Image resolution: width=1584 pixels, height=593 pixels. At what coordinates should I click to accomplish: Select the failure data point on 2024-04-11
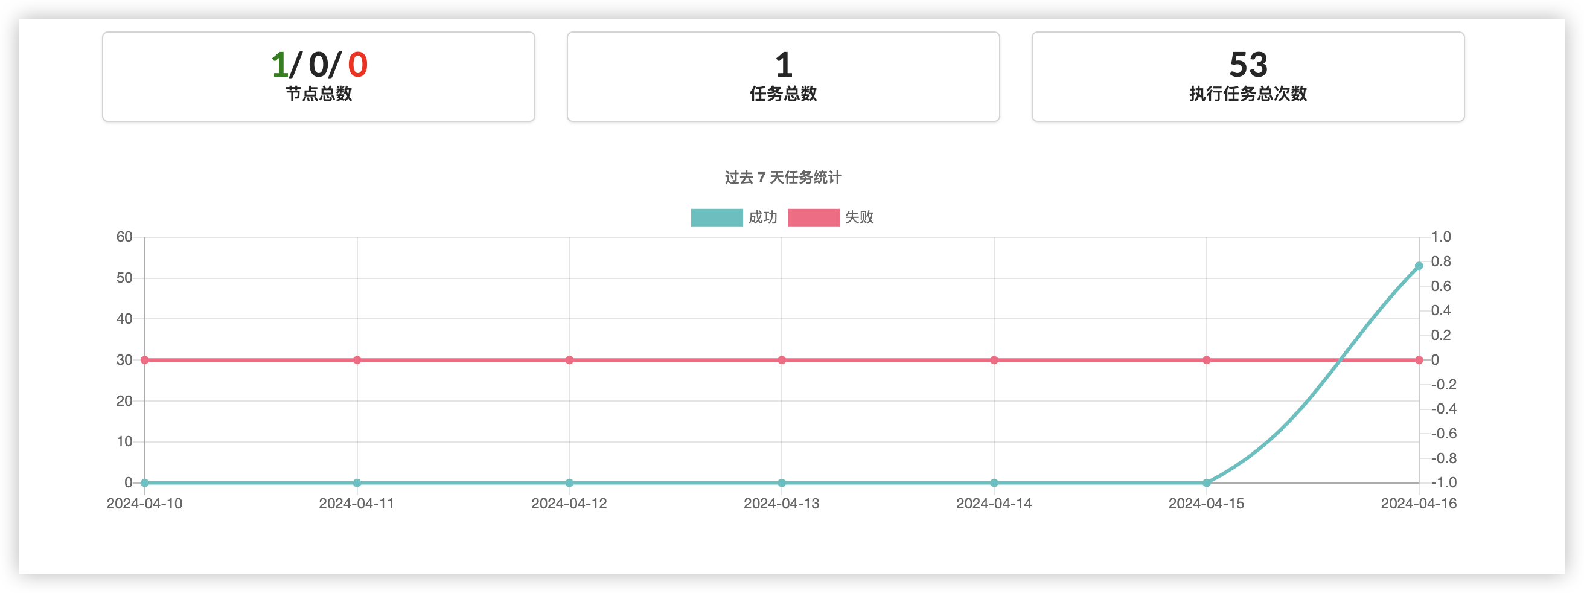point(357,360)
